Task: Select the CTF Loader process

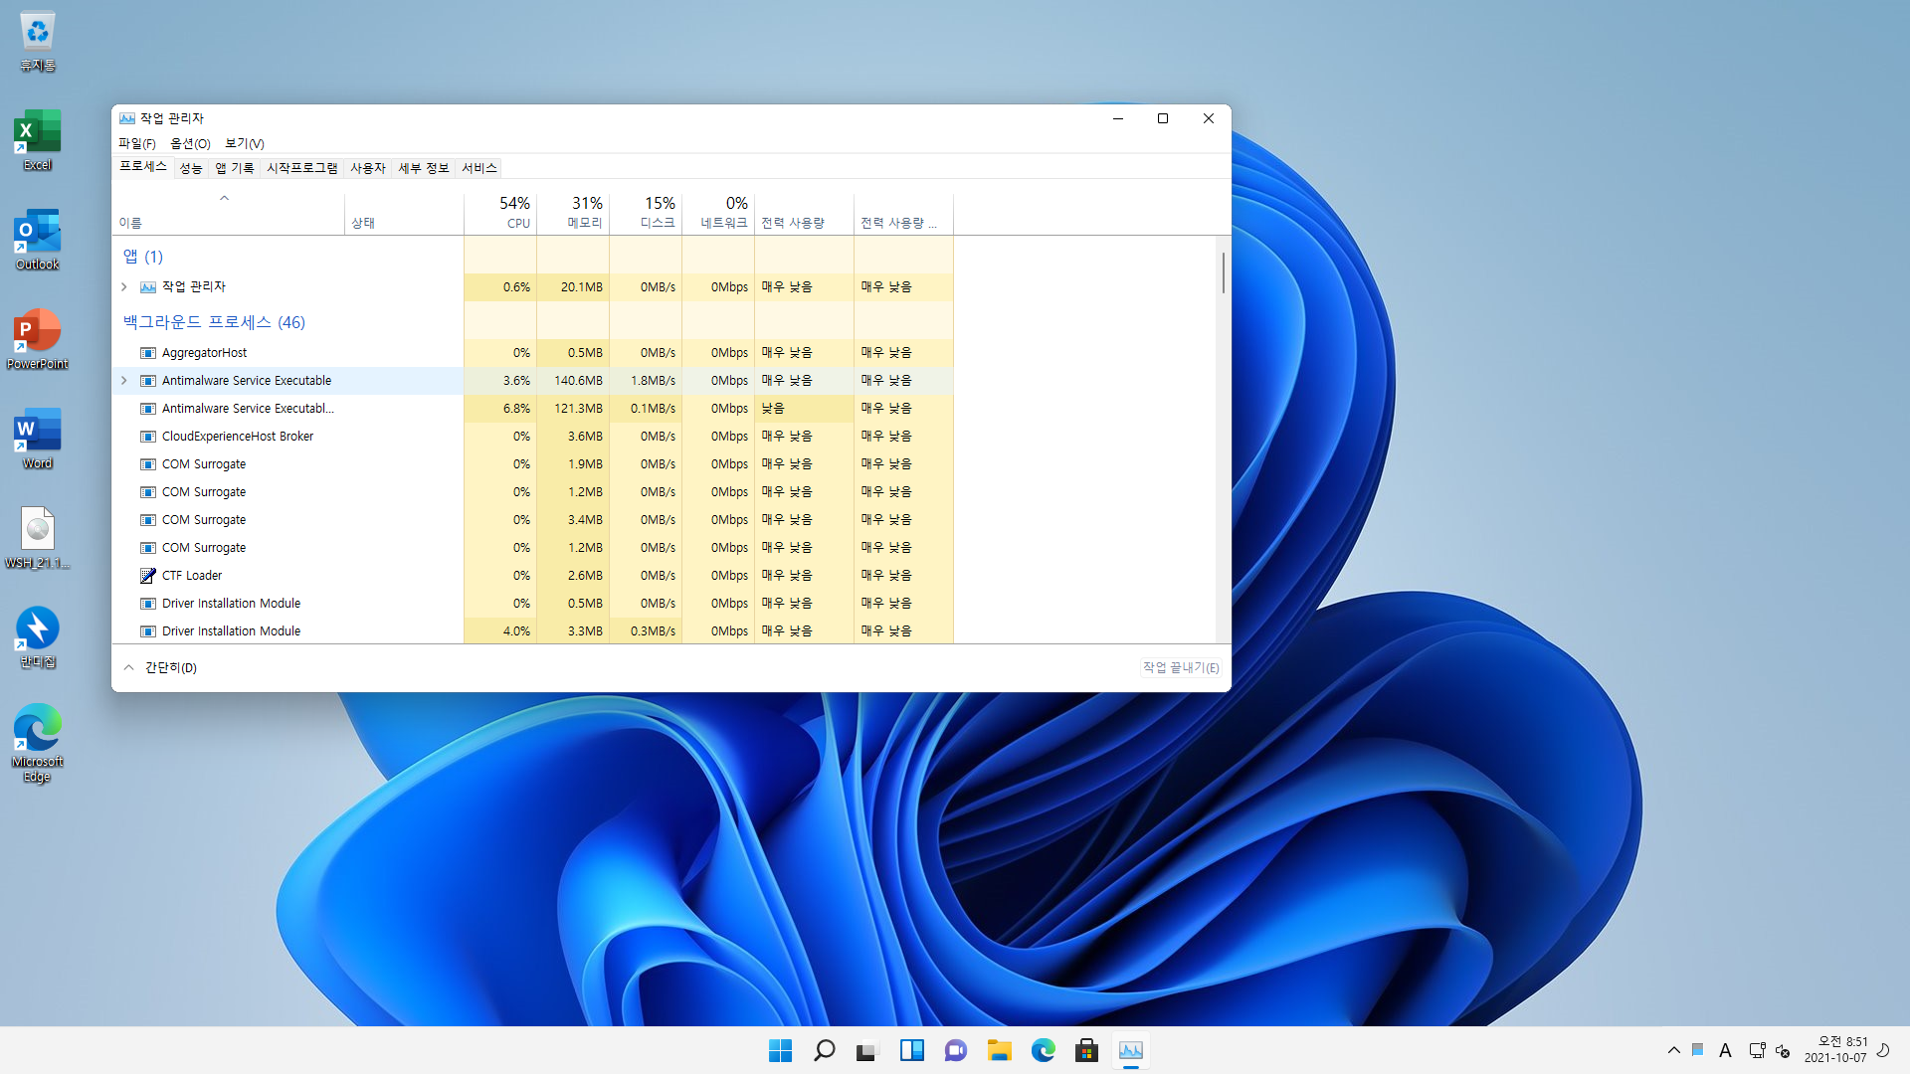Action: click(x=532, y=576)
